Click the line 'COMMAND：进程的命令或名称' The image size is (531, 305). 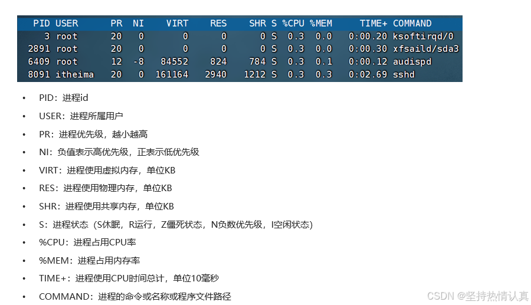tap(135, 297)
